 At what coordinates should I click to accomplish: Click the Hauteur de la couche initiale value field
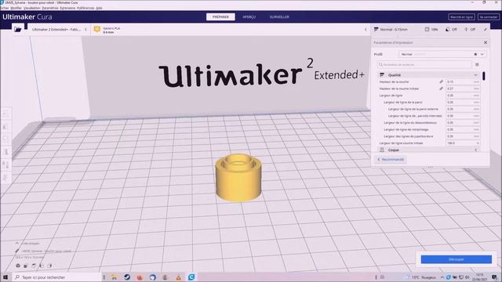point(463,89)
